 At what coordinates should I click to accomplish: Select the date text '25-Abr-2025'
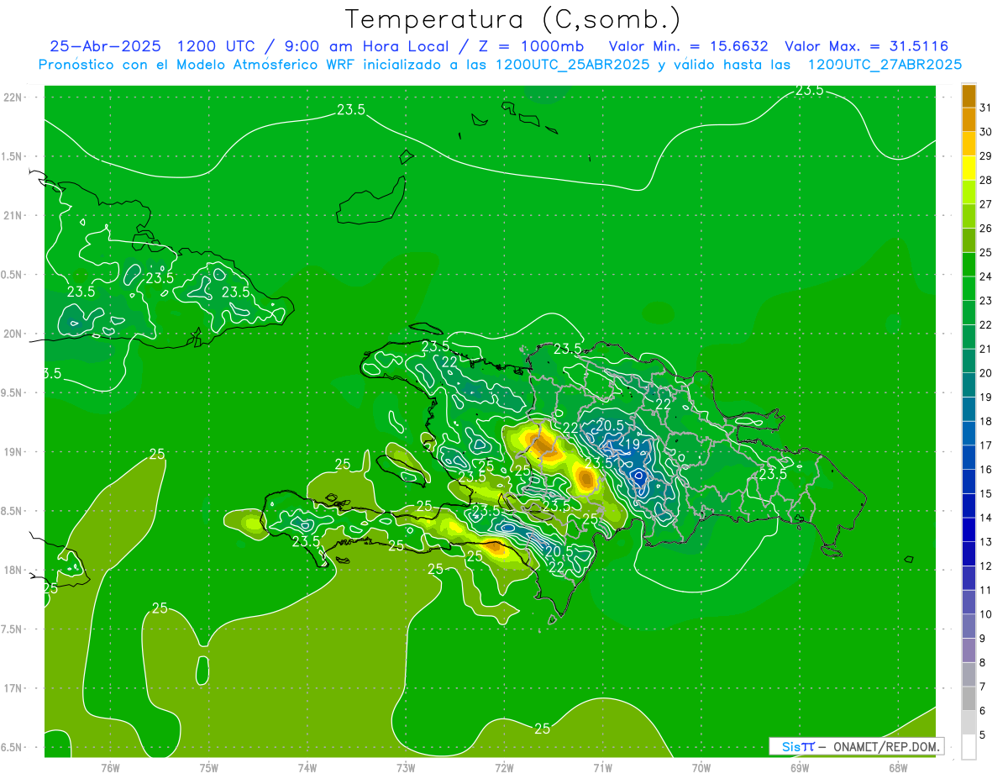tap(106, 46)
